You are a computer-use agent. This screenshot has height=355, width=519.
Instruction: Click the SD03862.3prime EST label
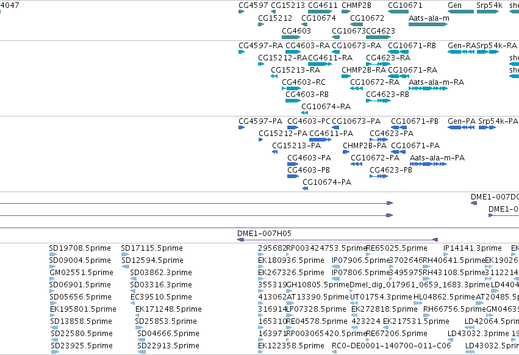(161, 273)
